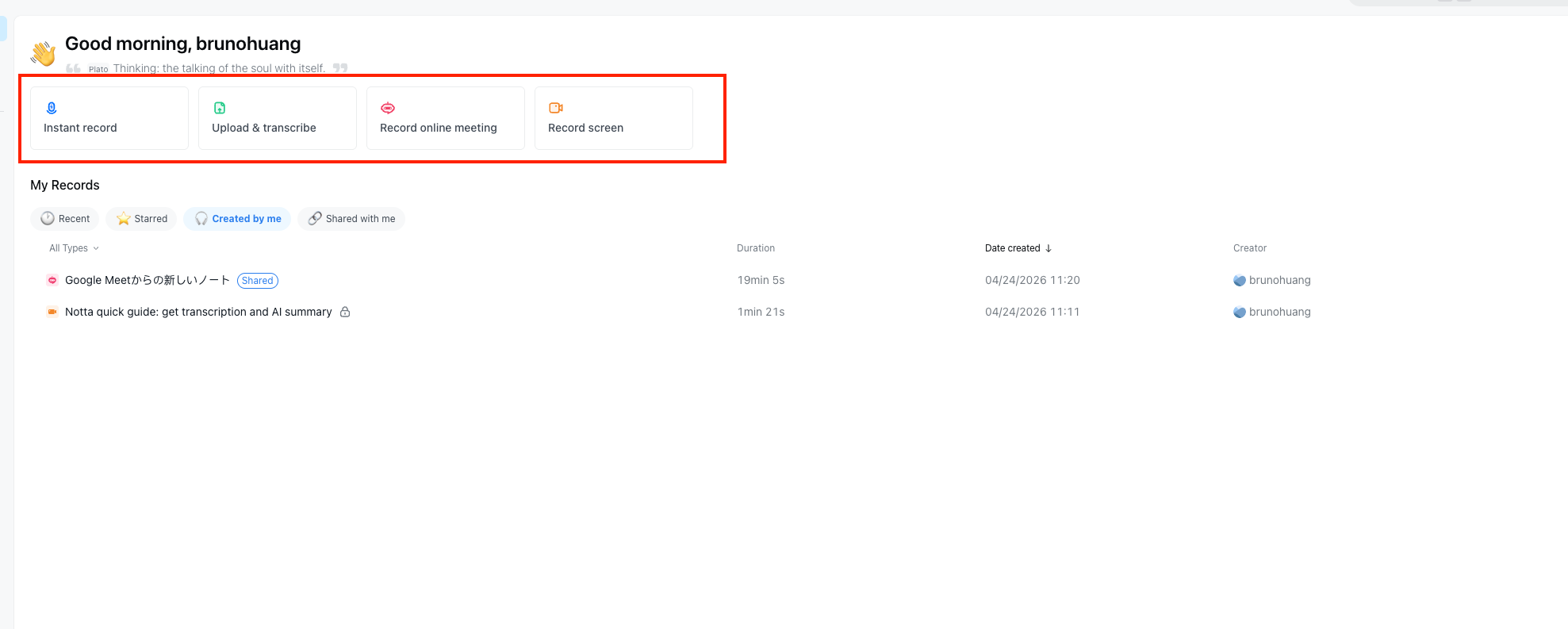Click the 19min 5s duration value

[761, 280]
